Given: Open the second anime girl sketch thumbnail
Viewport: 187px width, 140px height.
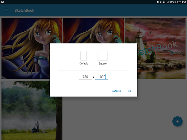Looking at the screenshot, I should [93, 31].
